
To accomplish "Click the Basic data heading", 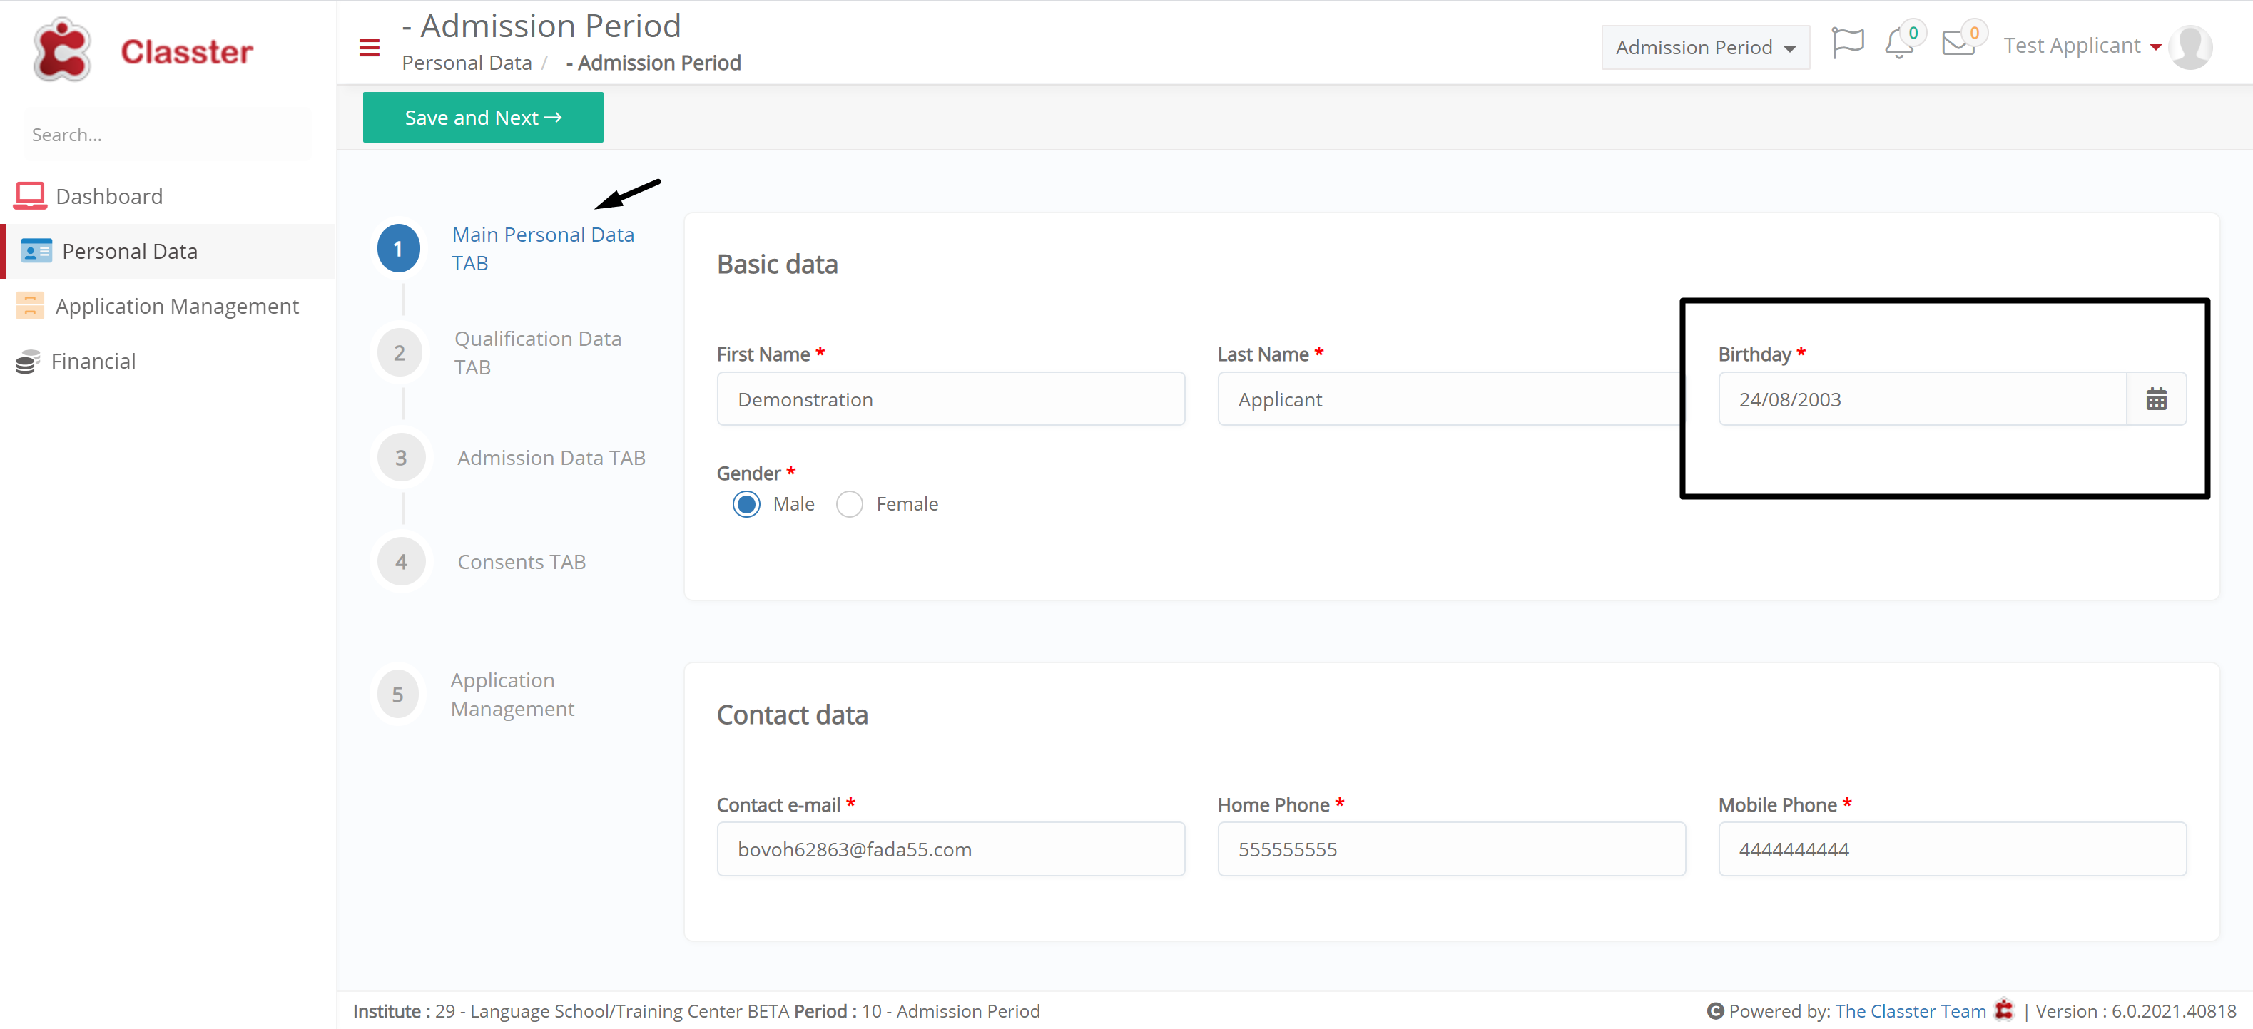I will point(778,264).
